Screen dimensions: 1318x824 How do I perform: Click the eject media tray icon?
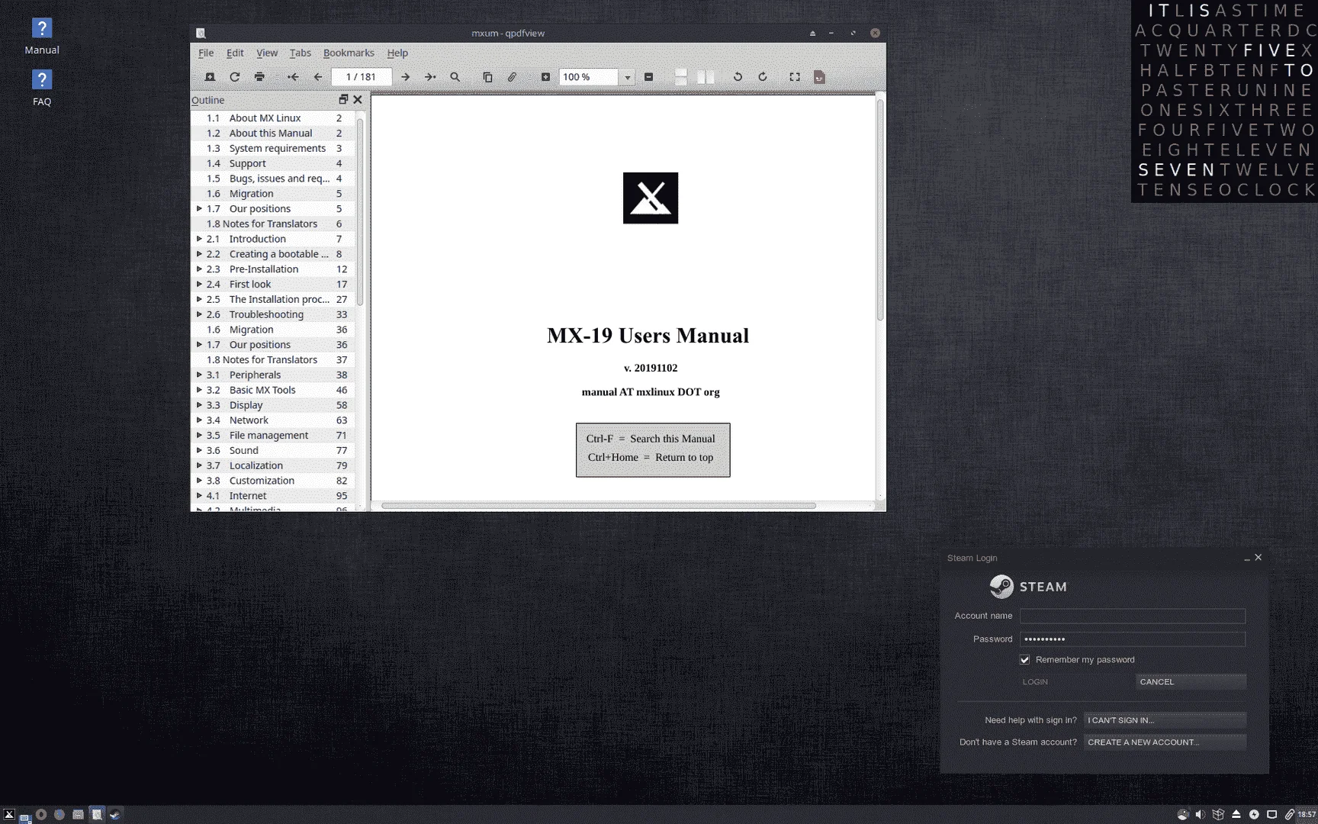pos(1236,815)
